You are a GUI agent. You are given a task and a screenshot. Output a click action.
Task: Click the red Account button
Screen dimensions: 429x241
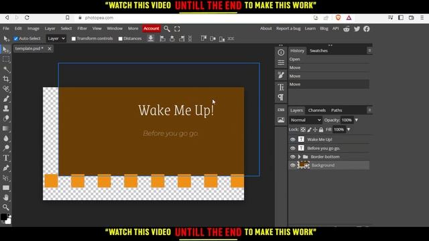pyautogui.click(x=151, y=28)
